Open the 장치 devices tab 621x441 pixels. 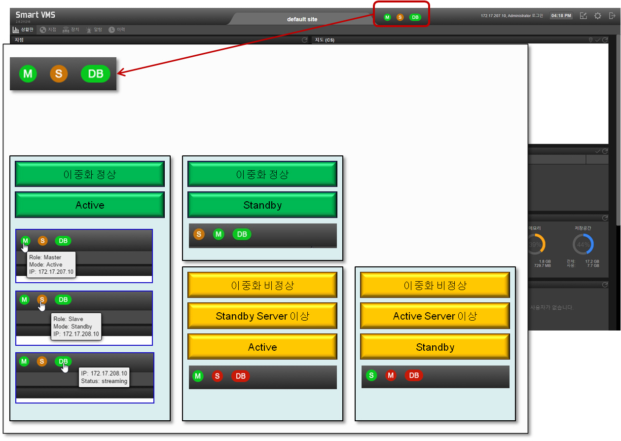[x=71, y=30]
